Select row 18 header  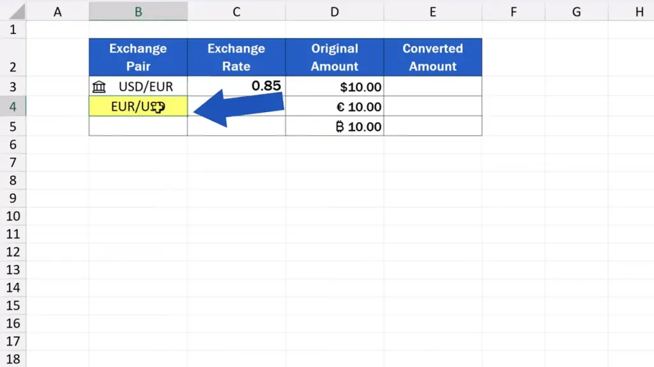[x=13, y=359]
